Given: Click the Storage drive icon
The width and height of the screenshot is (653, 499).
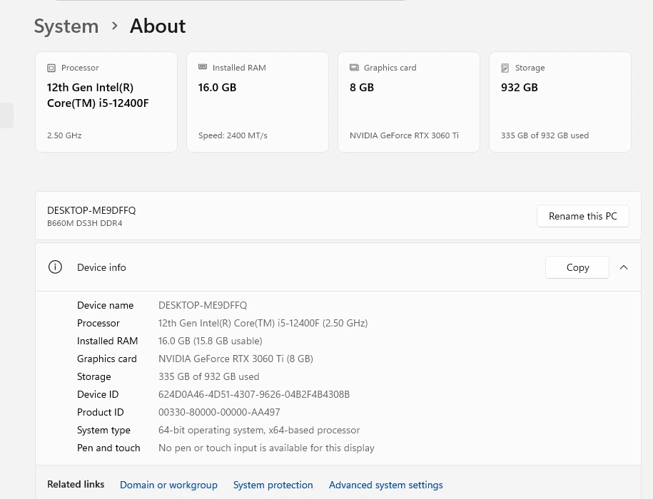Looking at the screenshot, I should (x=505, y=68).
